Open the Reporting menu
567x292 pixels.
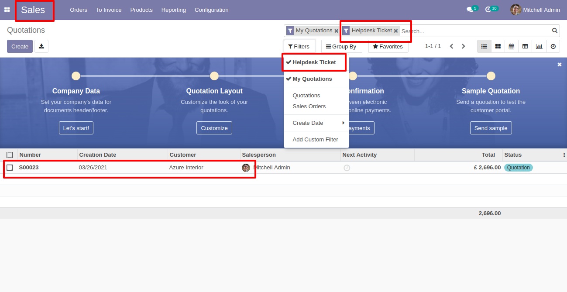(x=174, y=10)
